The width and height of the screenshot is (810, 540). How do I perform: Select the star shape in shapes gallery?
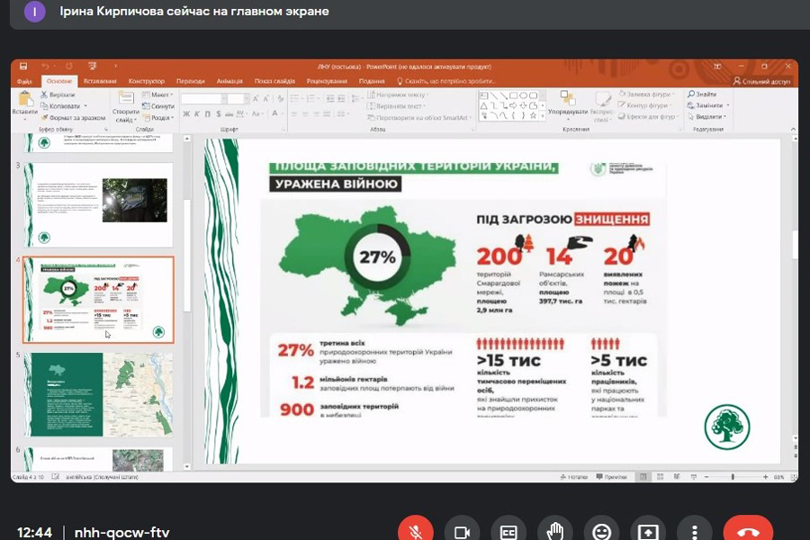(x=533, y=116)
